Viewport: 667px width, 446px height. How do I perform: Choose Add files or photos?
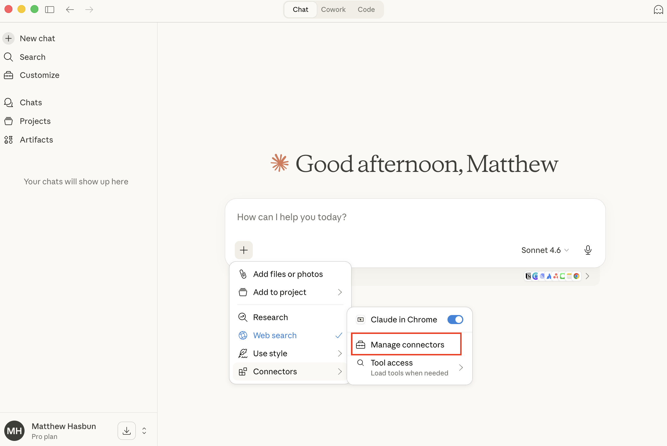click(x=288, y=274)
